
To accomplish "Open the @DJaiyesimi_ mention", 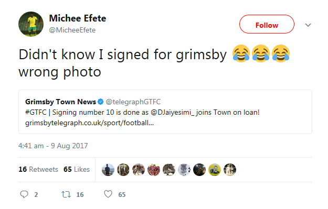I will [173, 112].
